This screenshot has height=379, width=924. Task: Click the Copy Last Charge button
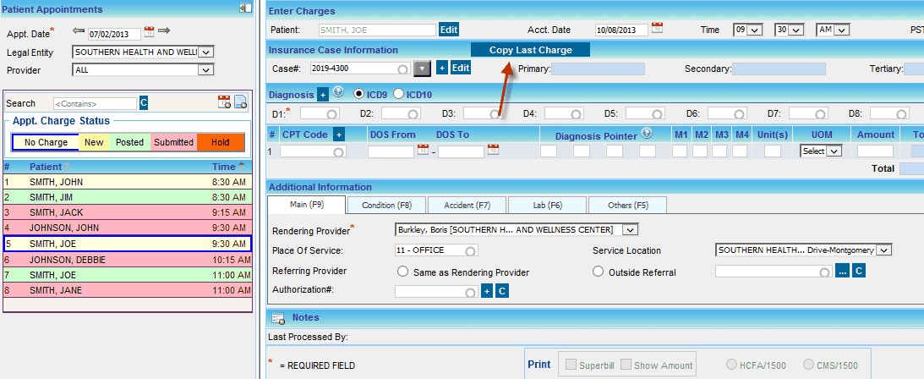pos(530,50)
